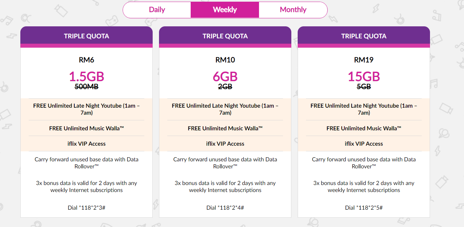Viewport: 464px width, 227px height.
Task: Click the Triple Quota header of the RM10 plan
Action: 225,36
